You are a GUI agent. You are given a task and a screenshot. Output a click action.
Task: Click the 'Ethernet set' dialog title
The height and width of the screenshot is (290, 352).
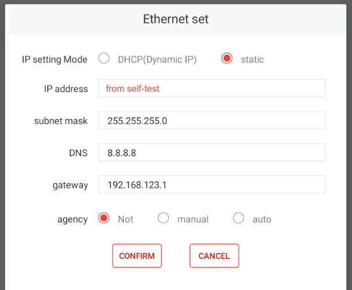[x=176, y=20]
